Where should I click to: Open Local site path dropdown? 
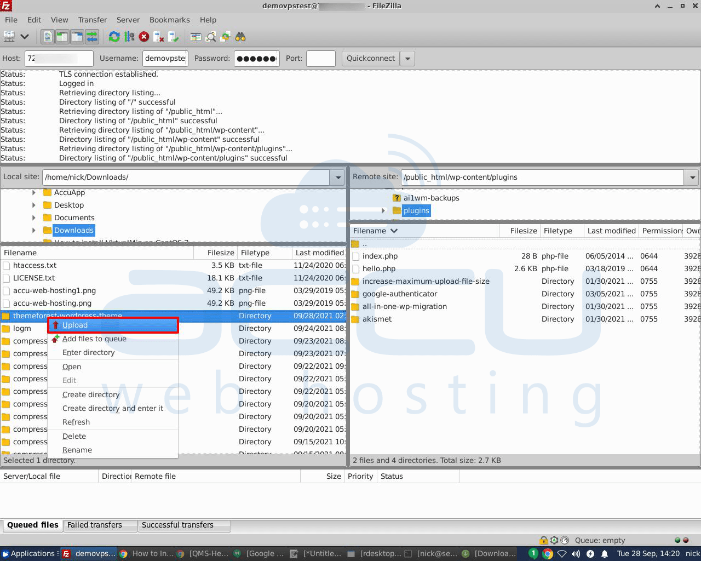click(x=338, y=177)
